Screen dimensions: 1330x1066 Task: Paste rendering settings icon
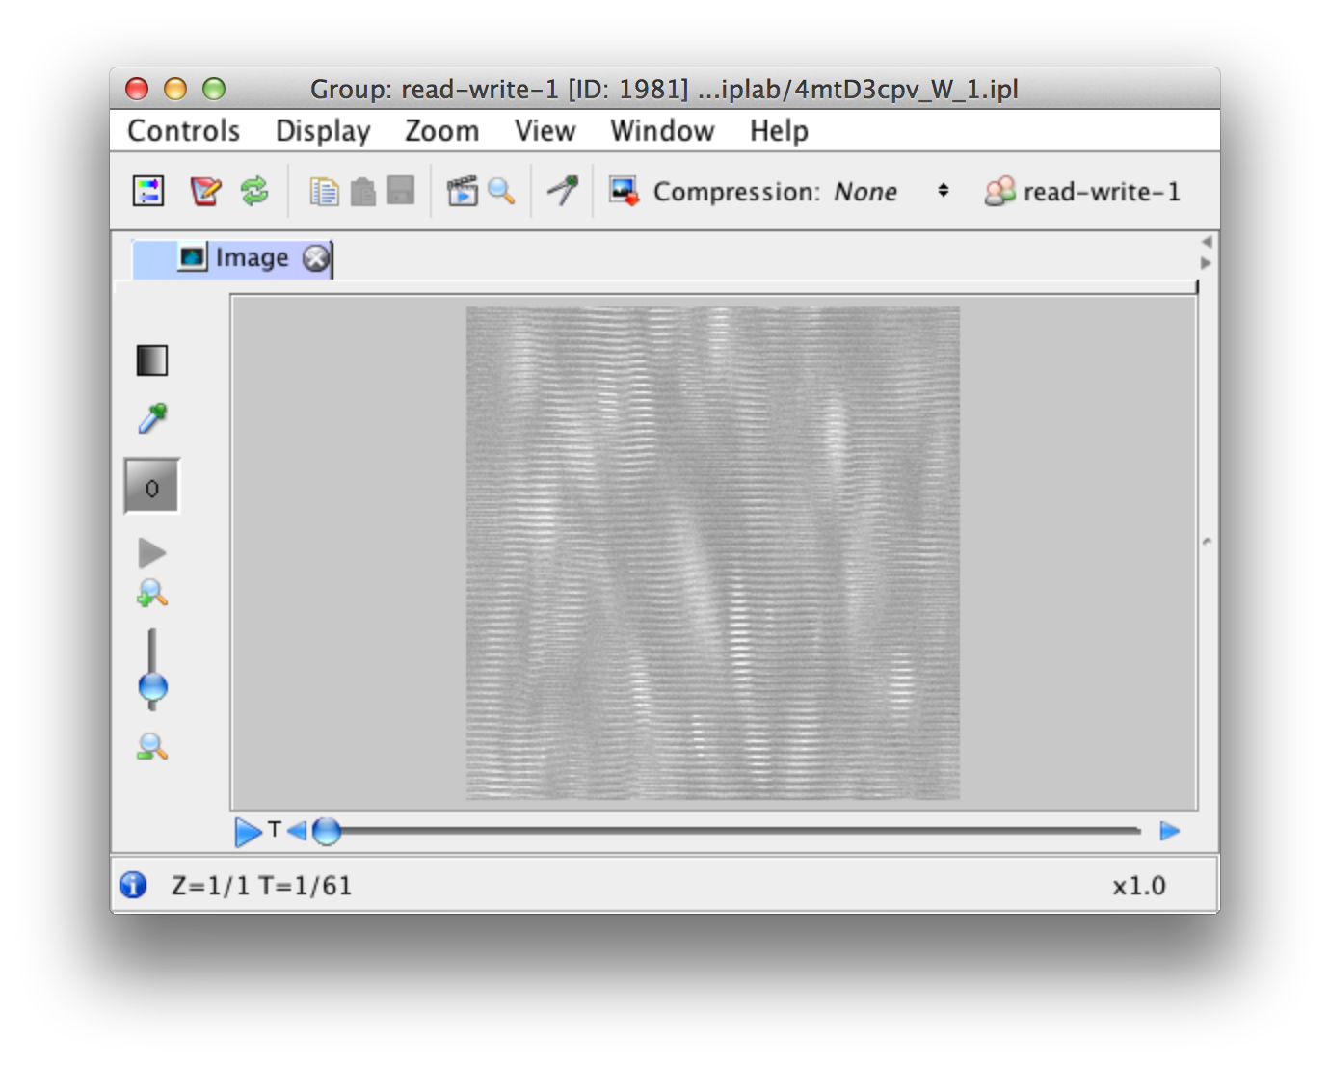tap(362, 192)
